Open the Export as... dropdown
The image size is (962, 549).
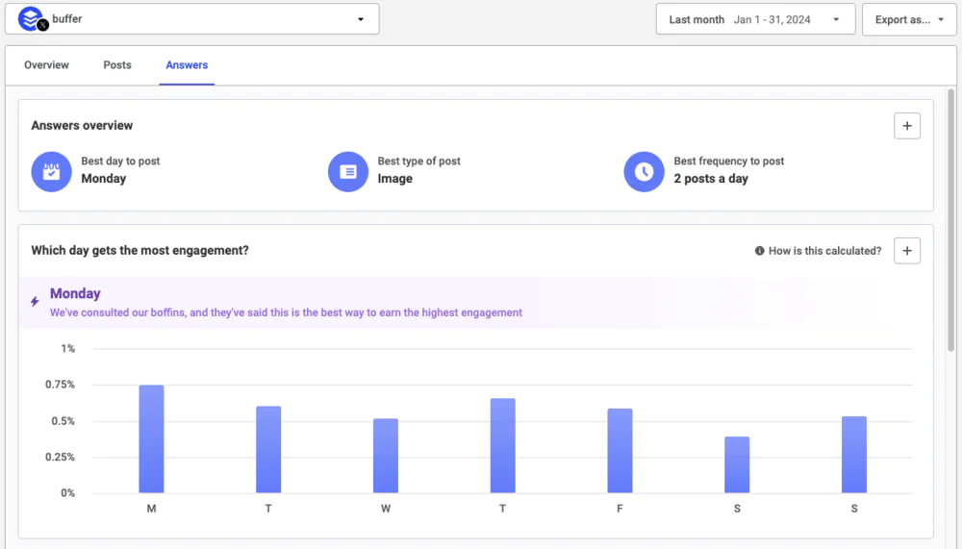(x=909, y=19)
